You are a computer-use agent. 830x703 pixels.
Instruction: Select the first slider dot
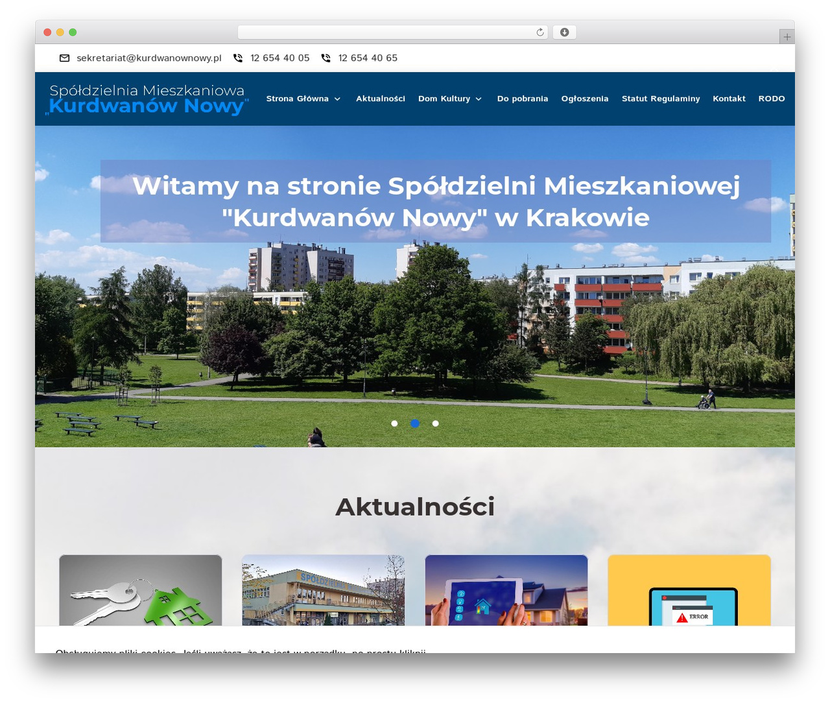tap(394, 423)
